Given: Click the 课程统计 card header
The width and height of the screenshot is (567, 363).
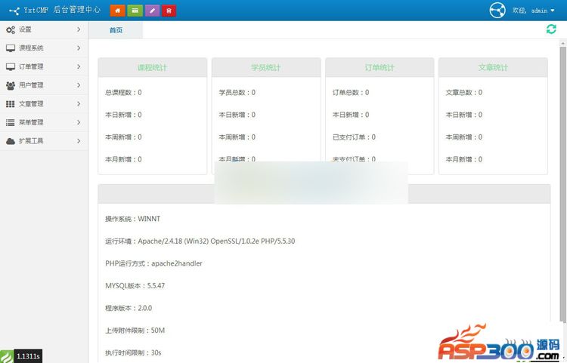Looking at the screenshot, I should click(x=152, y=67).
